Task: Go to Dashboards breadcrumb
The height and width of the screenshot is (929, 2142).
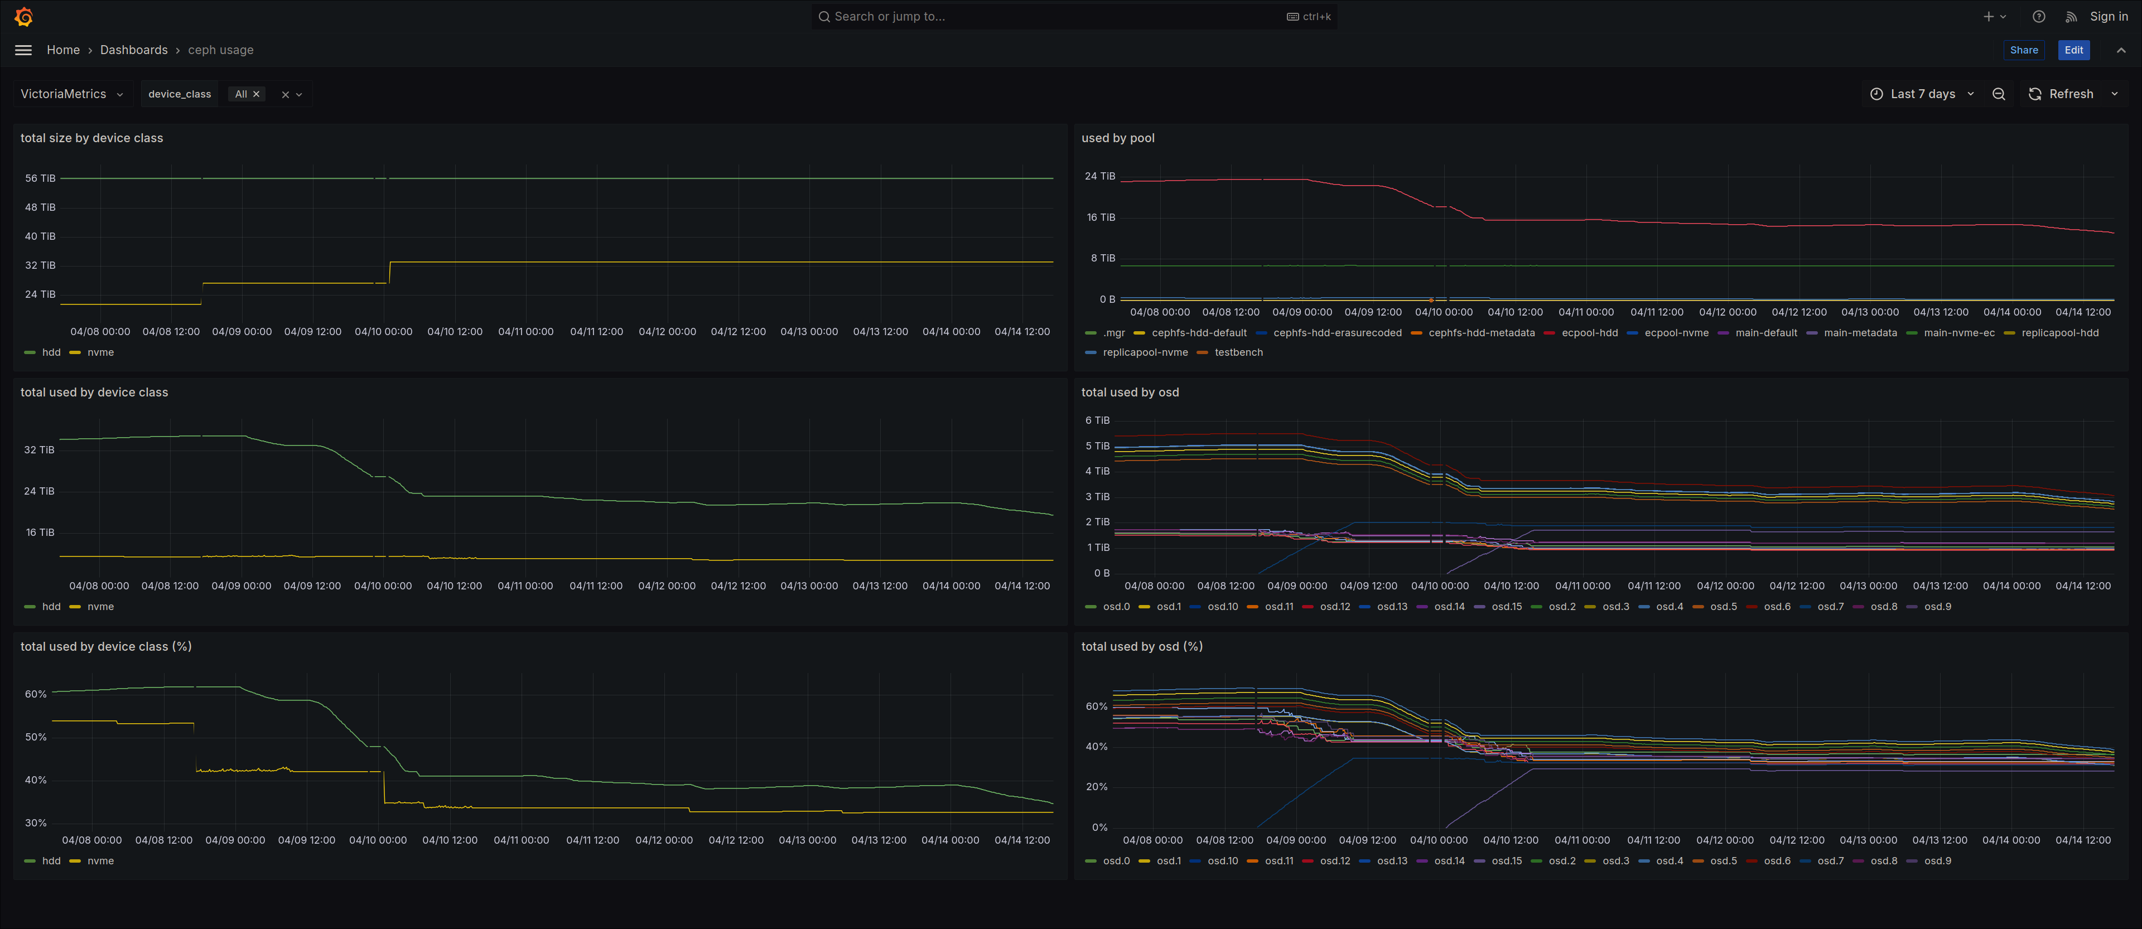Action: click(134, 50)
